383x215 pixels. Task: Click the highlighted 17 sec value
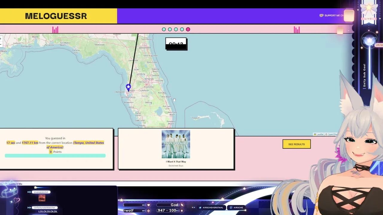coord(11,143)
